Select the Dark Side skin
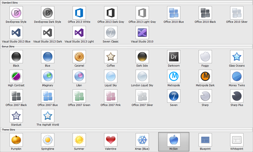Viewport: 253px width, 152px height. coord(142,57)
